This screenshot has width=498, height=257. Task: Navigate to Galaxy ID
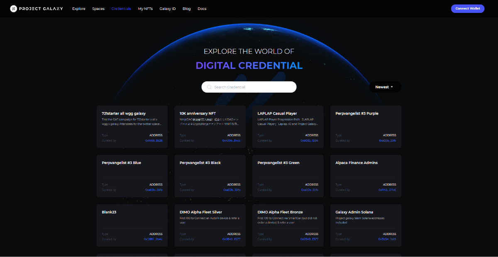(168, 9)
